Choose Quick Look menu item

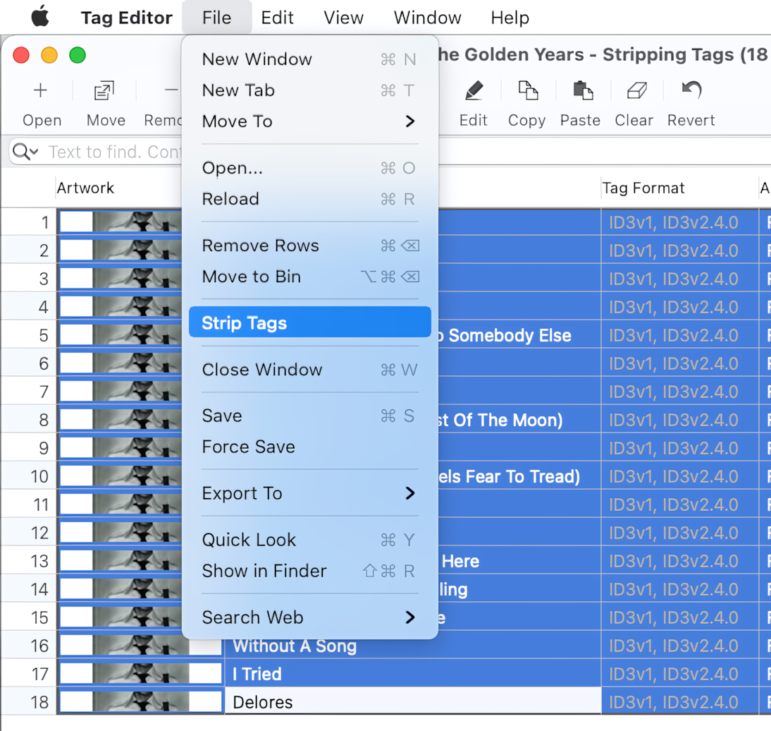point(310,540)
